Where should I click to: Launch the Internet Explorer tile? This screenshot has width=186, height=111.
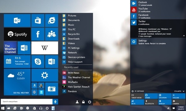51,21
